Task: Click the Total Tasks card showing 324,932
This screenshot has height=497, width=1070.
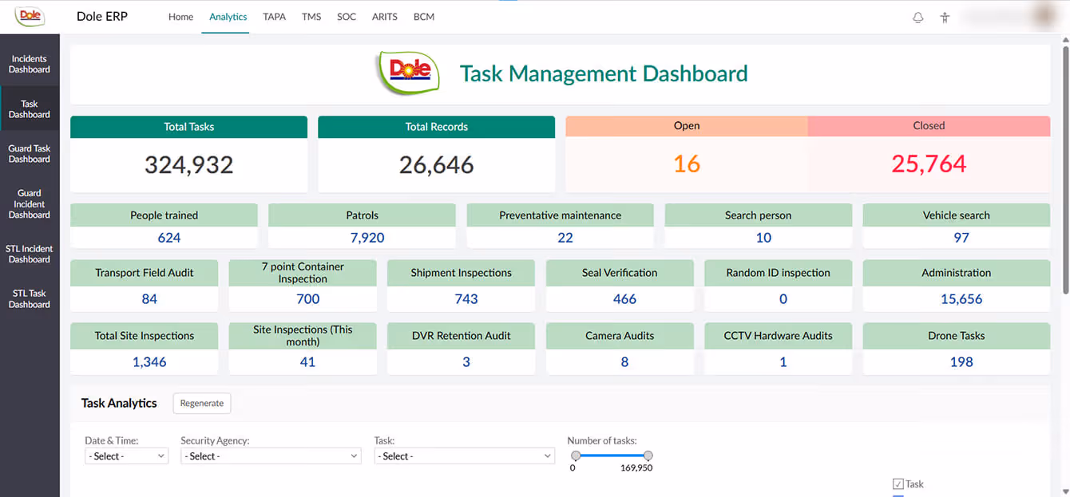Action: [x=188, y=154]
